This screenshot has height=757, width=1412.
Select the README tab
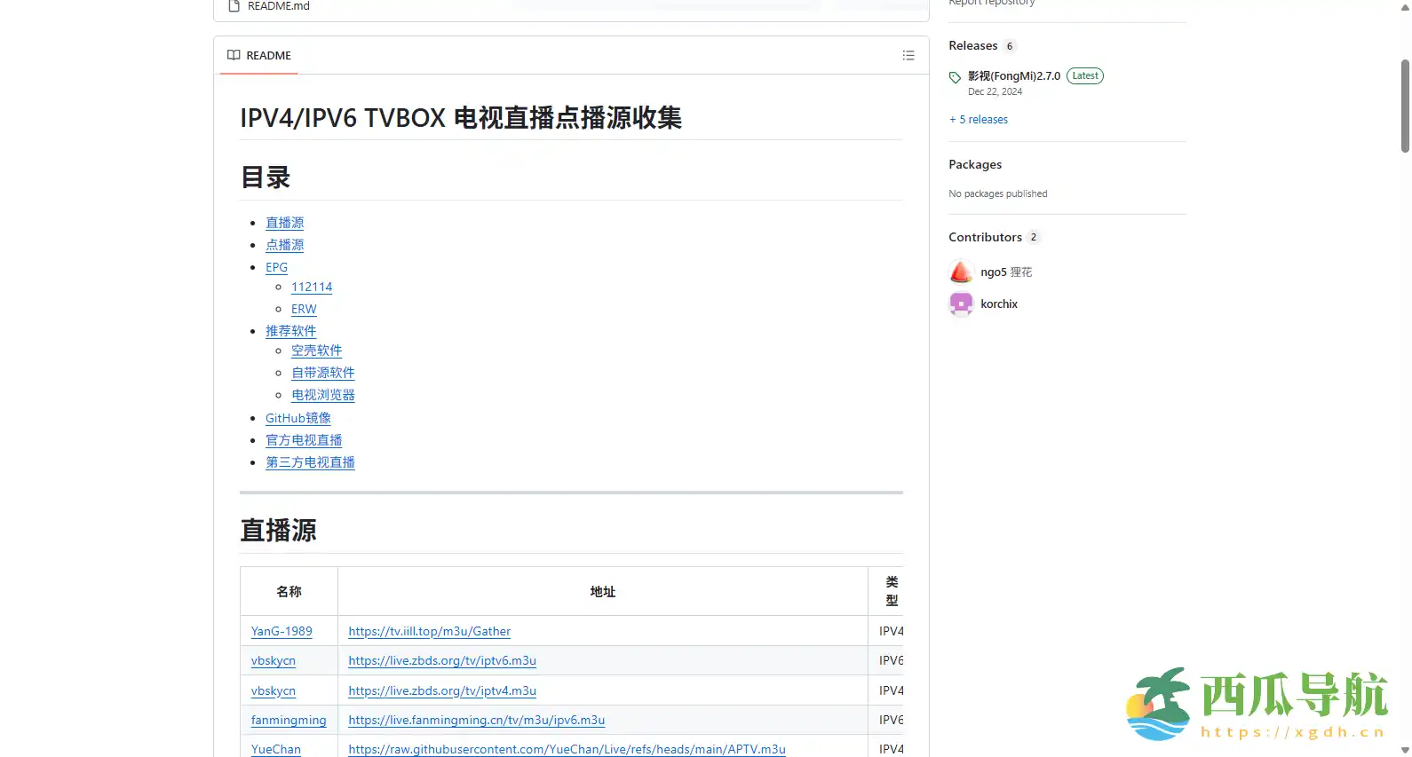259,55
